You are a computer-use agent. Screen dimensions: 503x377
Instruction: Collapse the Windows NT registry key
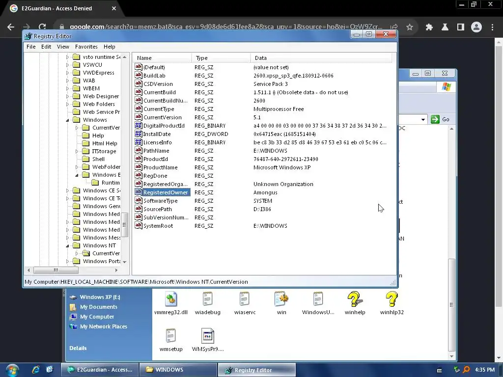click(67, 245)
